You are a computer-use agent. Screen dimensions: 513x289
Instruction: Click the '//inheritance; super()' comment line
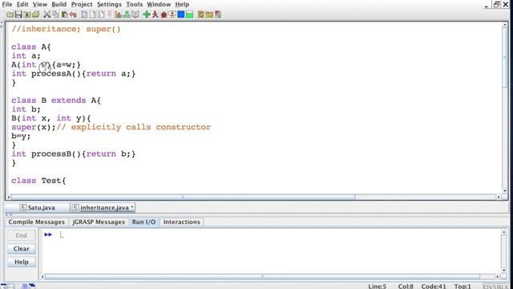[66, 29]
